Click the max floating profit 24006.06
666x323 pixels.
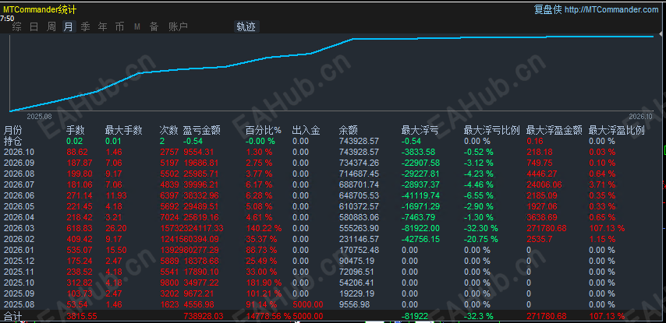coord(544,184)
